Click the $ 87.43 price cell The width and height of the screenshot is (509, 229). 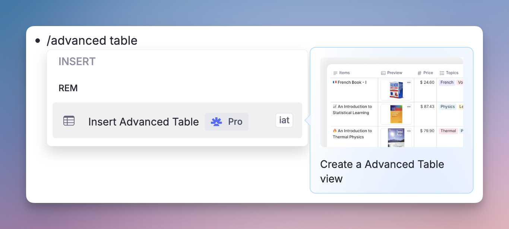(x=427, y=106)
